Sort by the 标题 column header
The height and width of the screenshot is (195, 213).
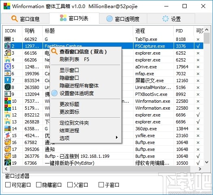[88, 31]
